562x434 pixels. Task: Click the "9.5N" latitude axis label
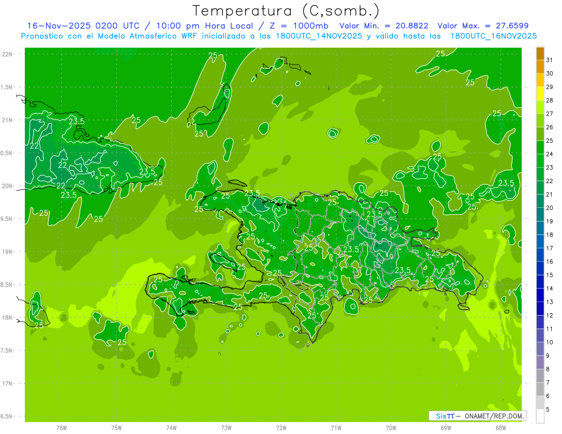[7, 219]
